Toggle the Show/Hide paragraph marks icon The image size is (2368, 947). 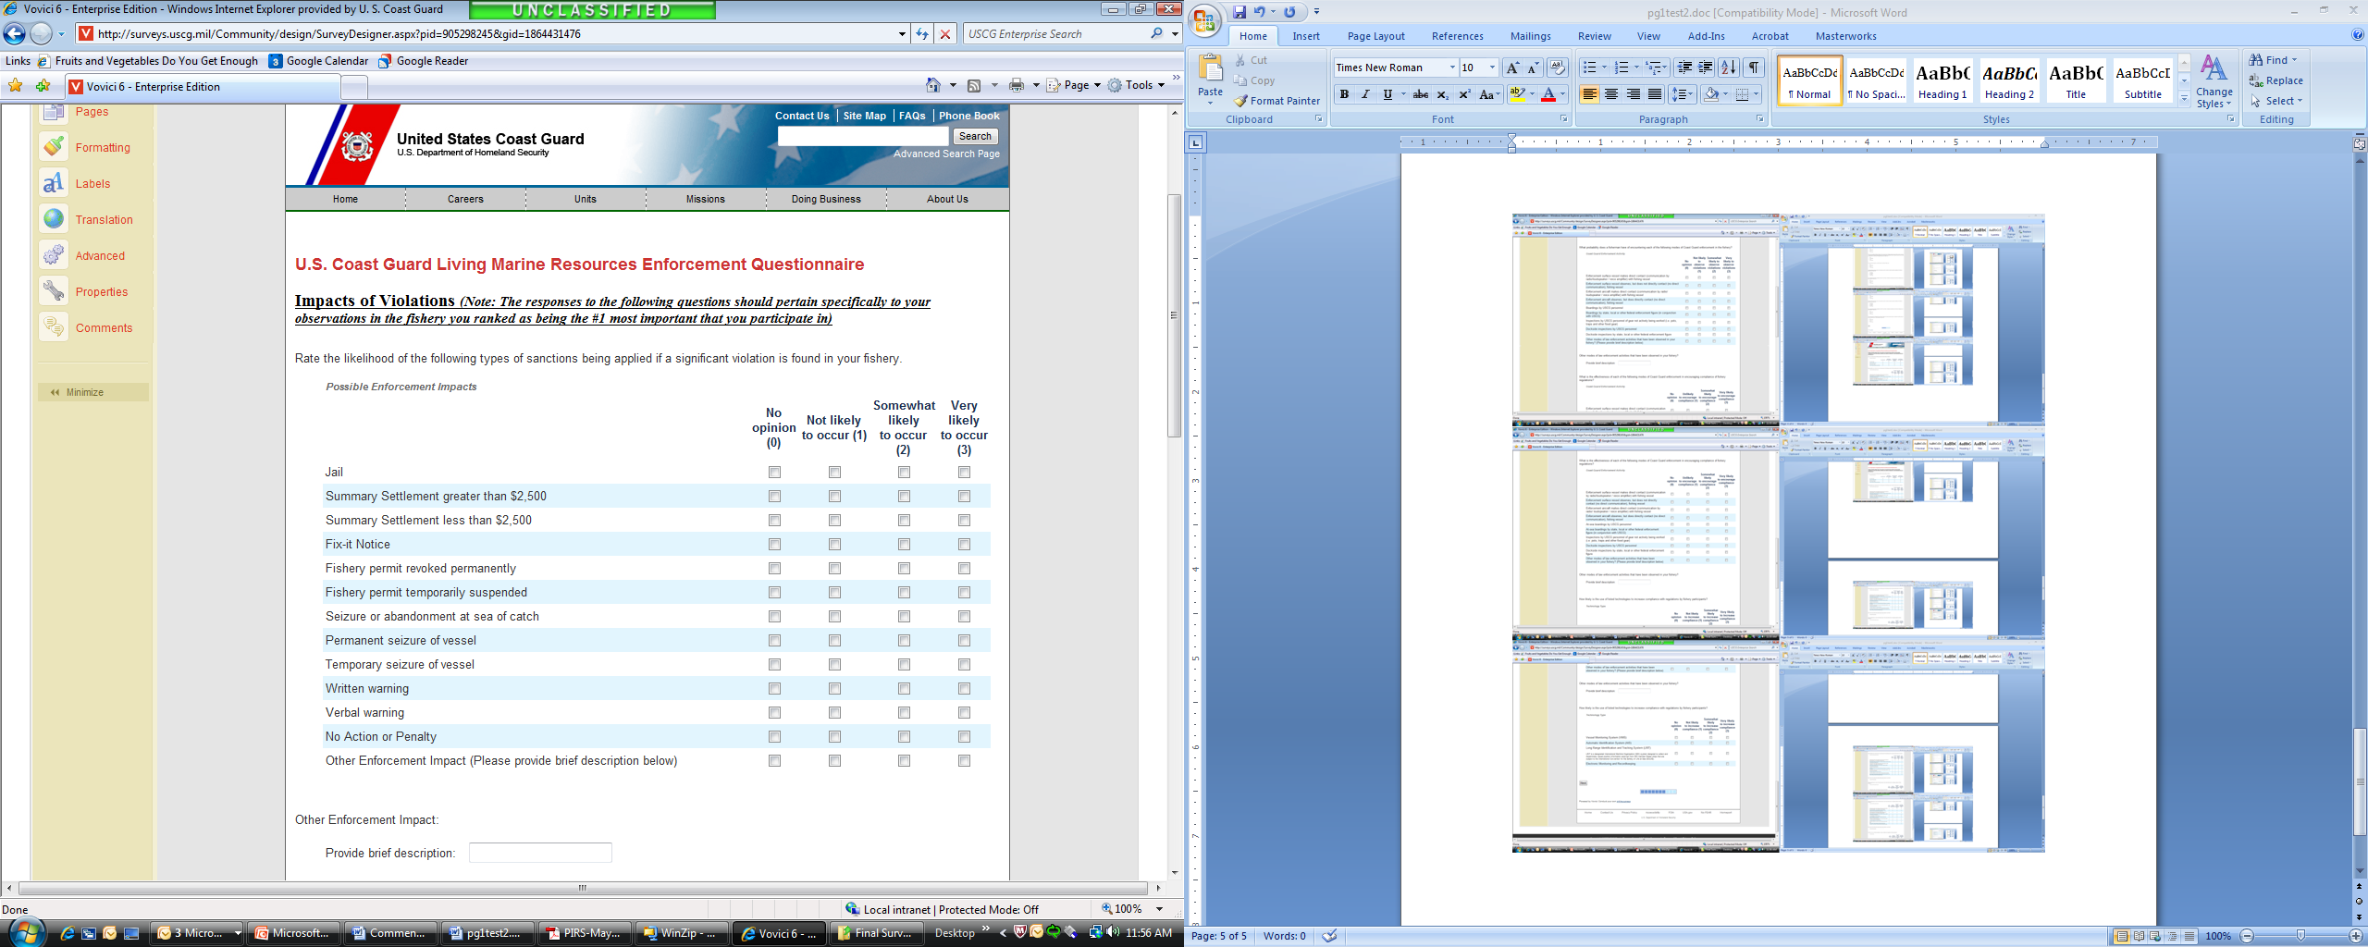coord(1753,68)
